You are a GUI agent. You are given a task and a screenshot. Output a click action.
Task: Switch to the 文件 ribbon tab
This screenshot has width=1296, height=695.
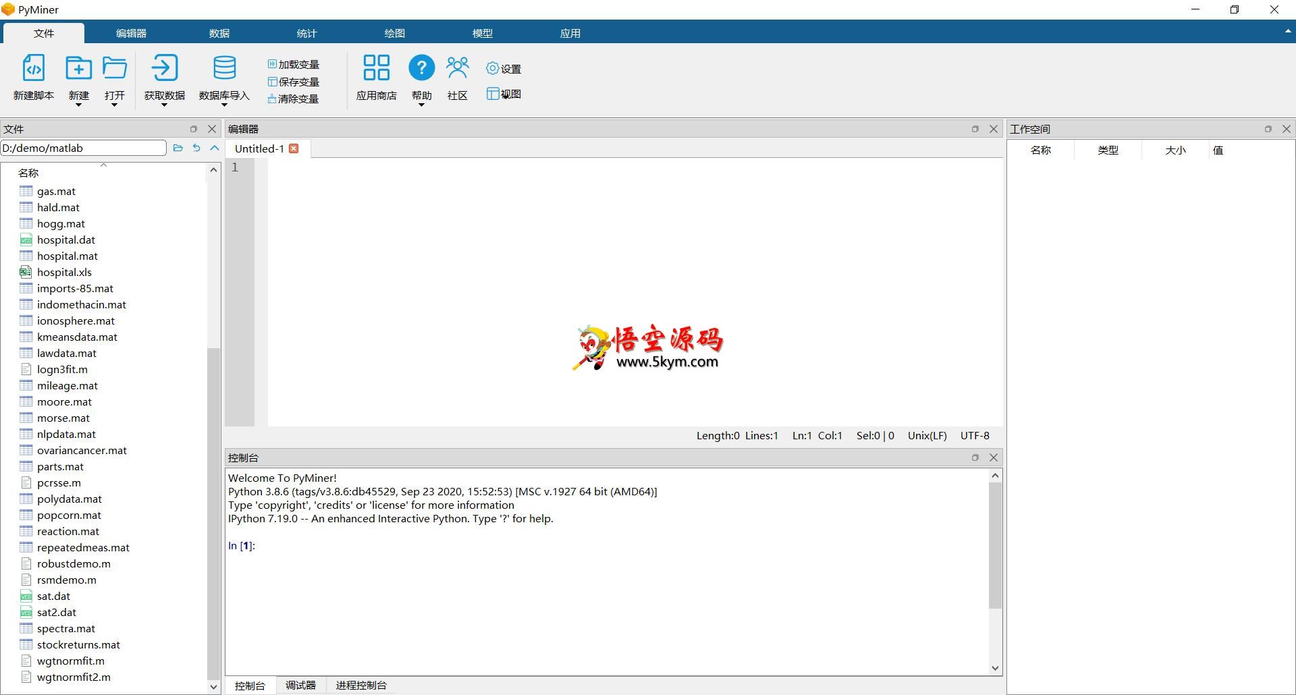(44, 33)
